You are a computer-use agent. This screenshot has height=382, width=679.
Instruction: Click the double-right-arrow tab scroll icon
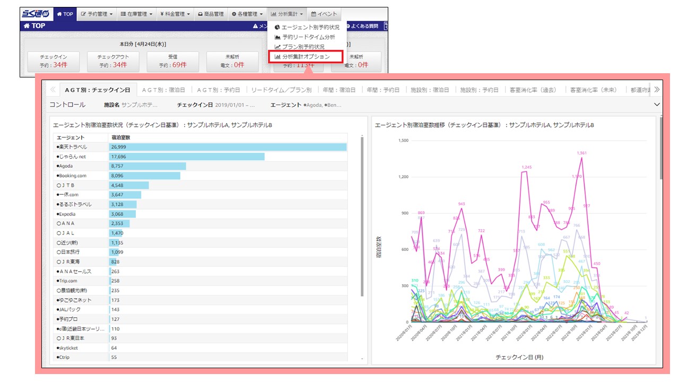pos(657,90)
